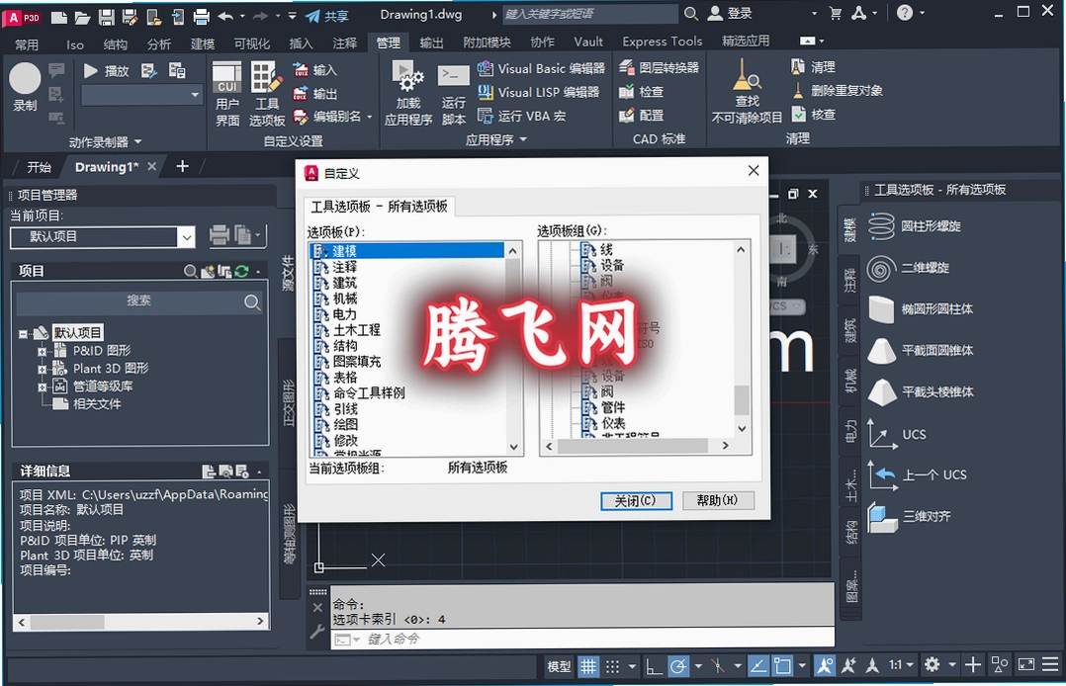Open CAD standards Configure (配置)
This screenshot has width=1066, height=686.
click(x=641, y=115)
